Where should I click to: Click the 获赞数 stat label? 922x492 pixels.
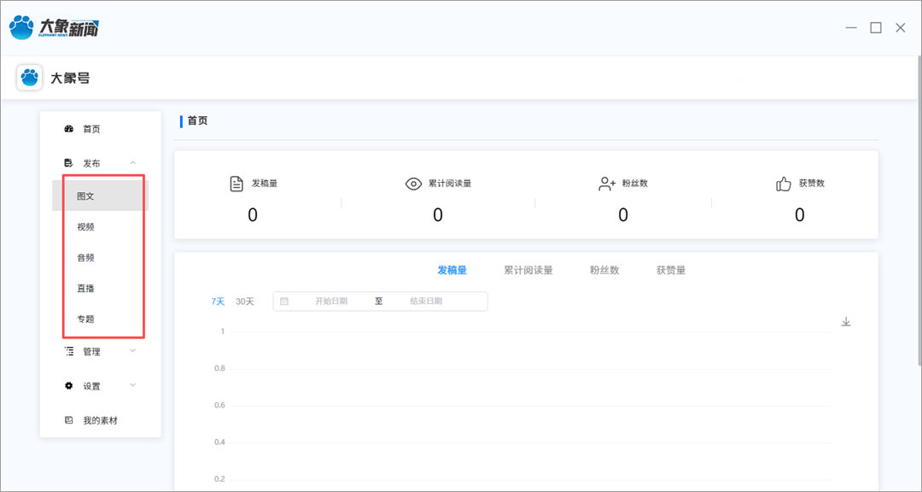click(812, 184)
